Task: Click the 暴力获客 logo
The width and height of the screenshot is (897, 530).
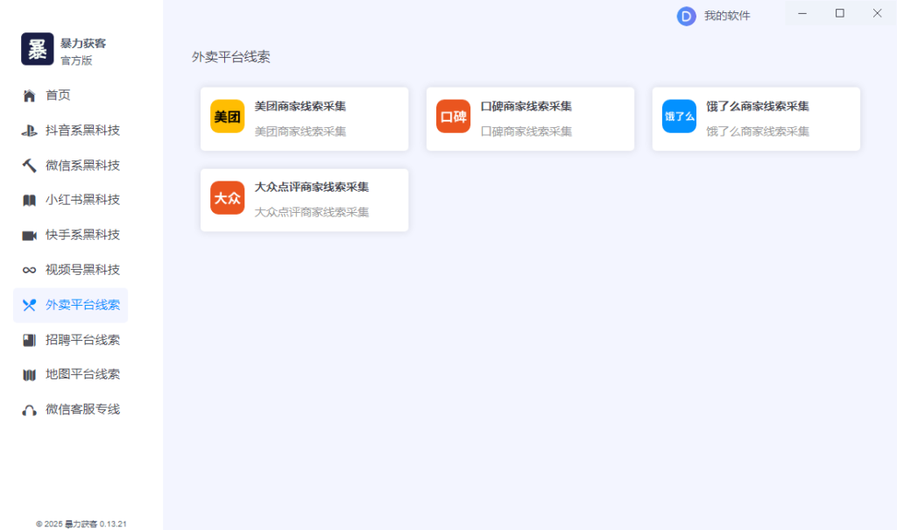Action: [x=37, y=49]
